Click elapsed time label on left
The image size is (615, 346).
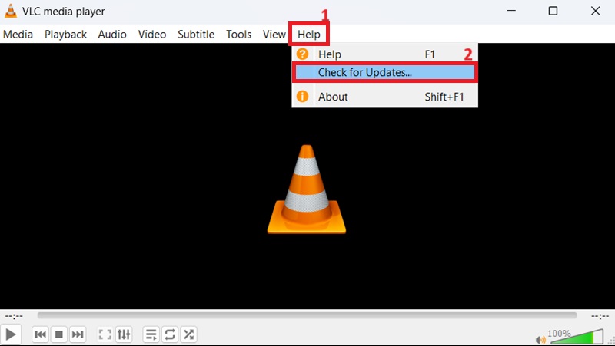point(14,316)
